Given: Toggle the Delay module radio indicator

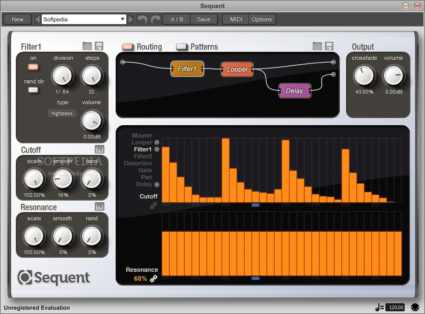Looking at the screenshot, I should [157, 185].
